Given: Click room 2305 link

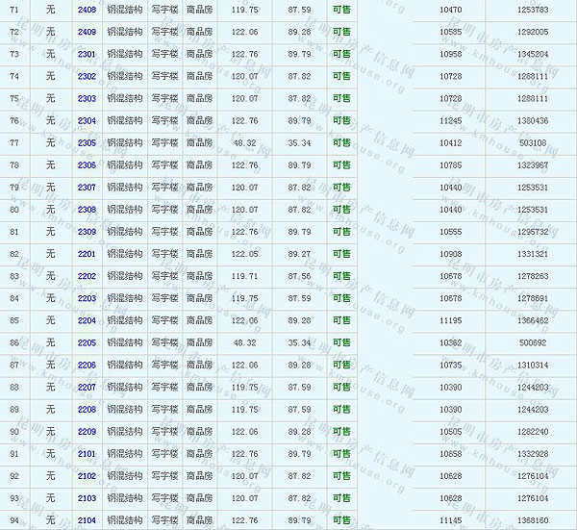Looking at the screenshot, I should coord(87,142).
